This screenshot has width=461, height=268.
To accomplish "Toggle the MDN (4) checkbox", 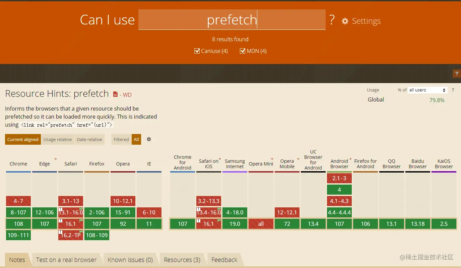I will tap(243, 51).
